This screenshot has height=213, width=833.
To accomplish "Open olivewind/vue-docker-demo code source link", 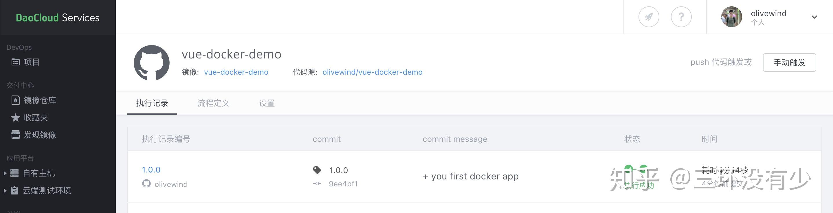I will (372, 72).
